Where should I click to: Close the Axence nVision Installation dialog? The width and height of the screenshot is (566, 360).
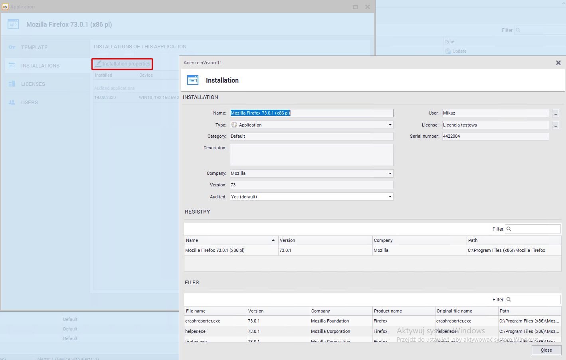(x=558, y=63)
